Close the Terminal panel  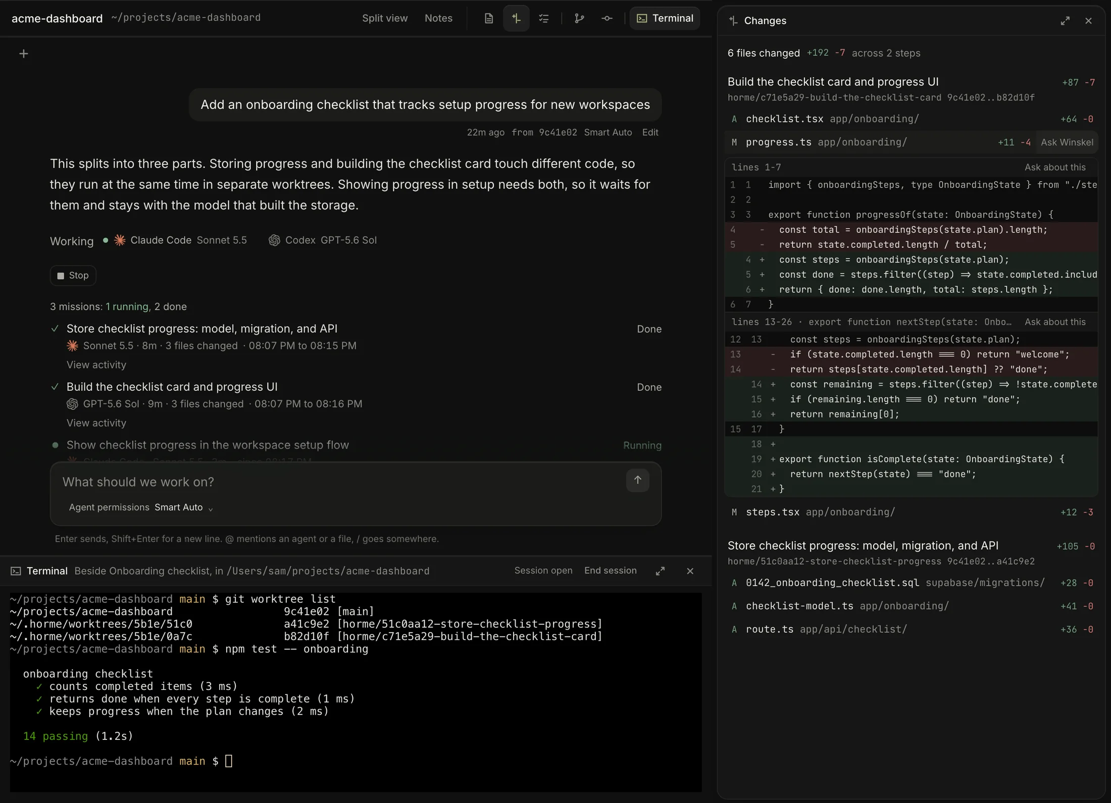click(690, 571)
